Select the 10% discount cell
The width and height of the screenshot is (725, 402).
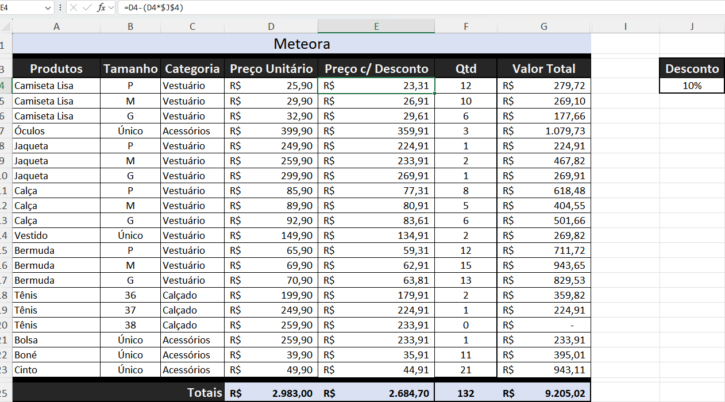coord(692,86)
